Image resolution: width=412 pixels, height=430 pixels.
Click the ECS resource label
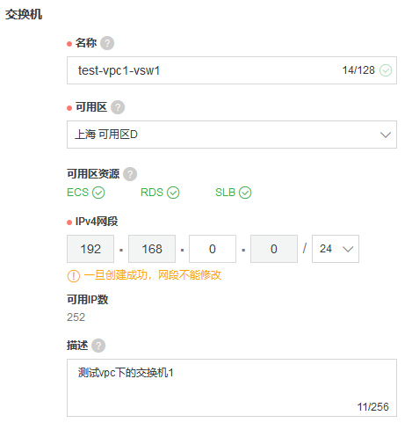click(x=77, y=193)
